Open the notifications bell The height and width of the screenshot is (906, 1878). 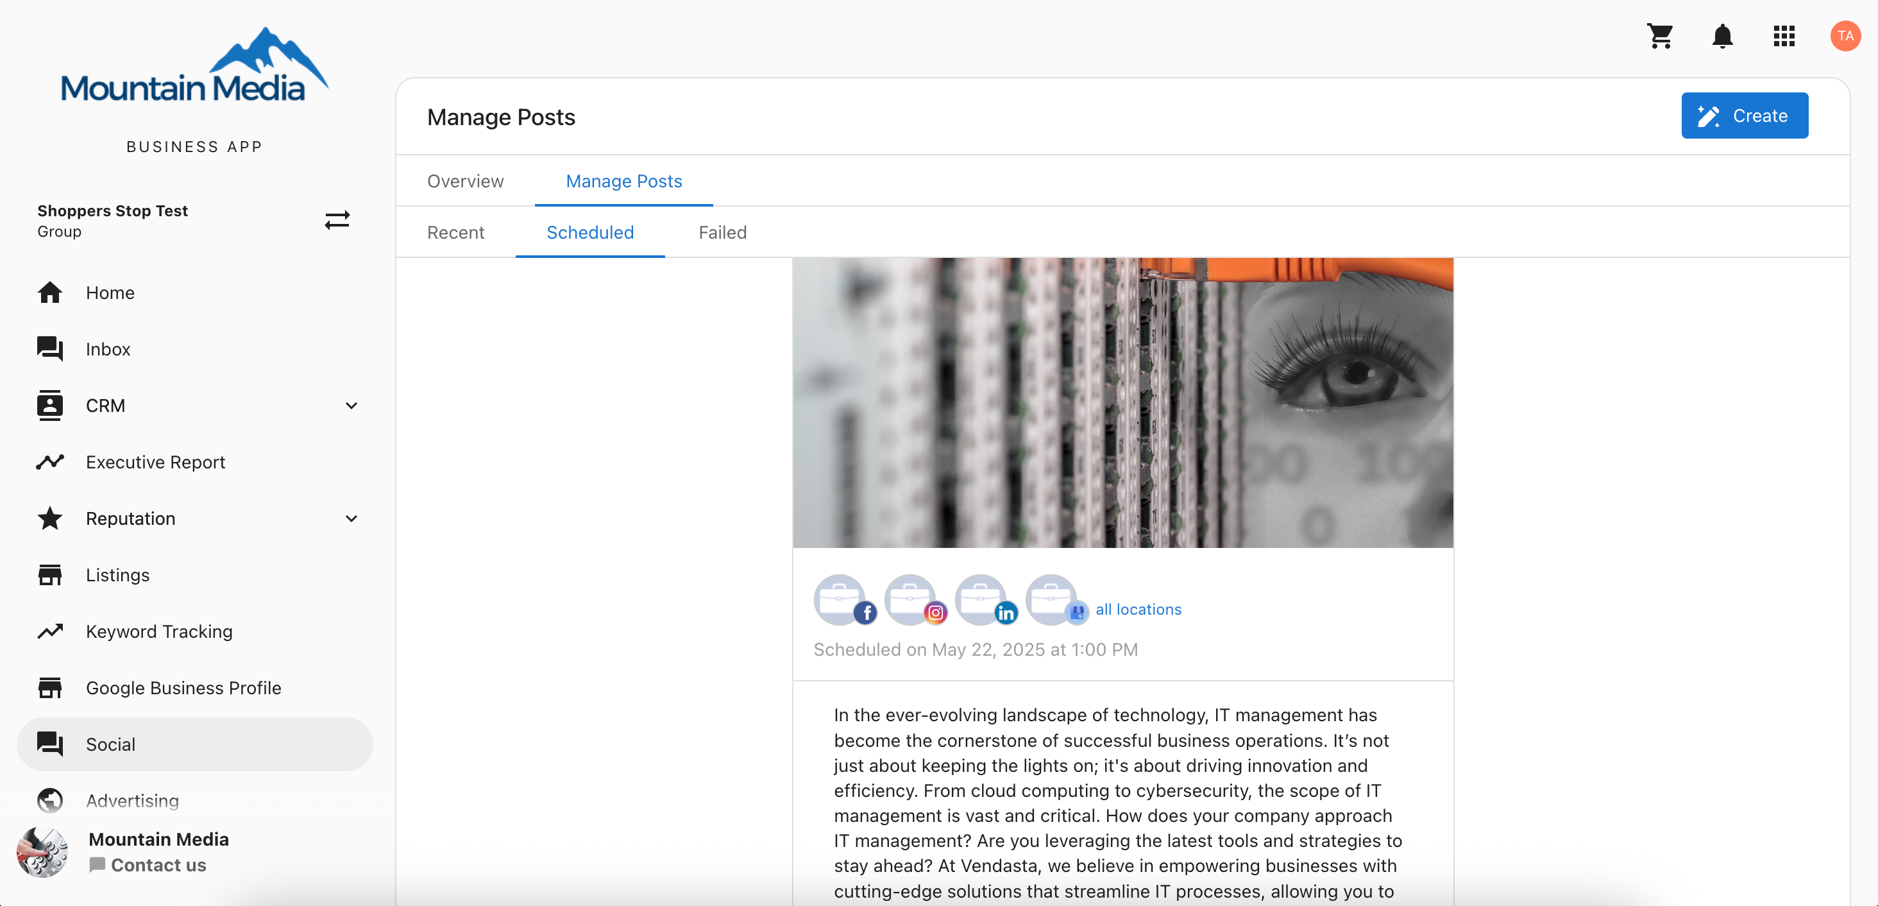(1722, 36)
